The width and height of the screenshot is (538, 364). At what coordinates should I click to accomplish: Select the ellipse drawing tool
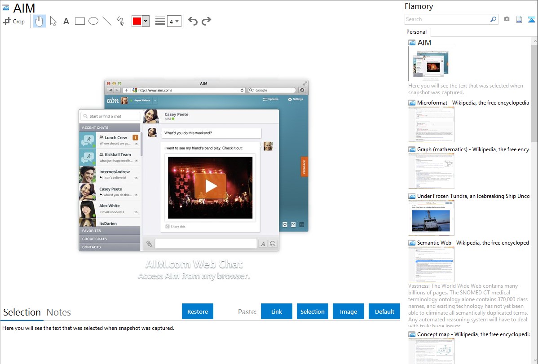tap(93, 21)
